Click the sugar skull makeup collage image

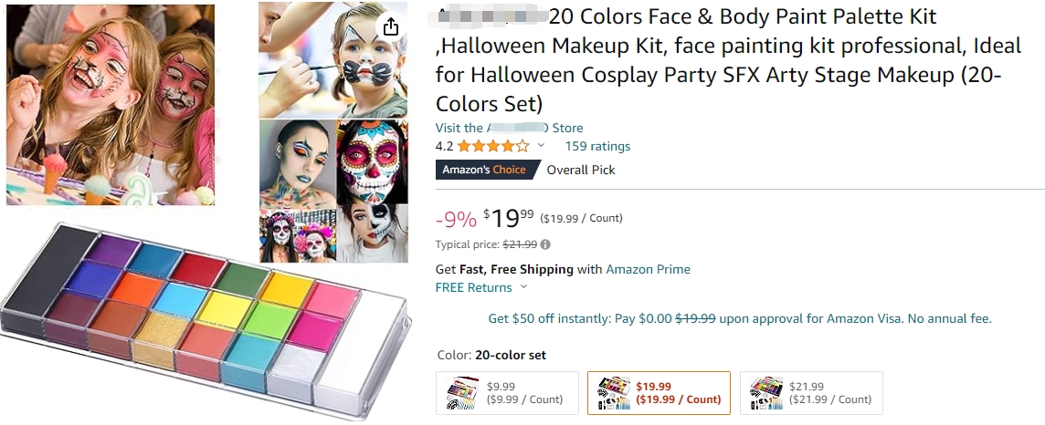click(333, 191)
